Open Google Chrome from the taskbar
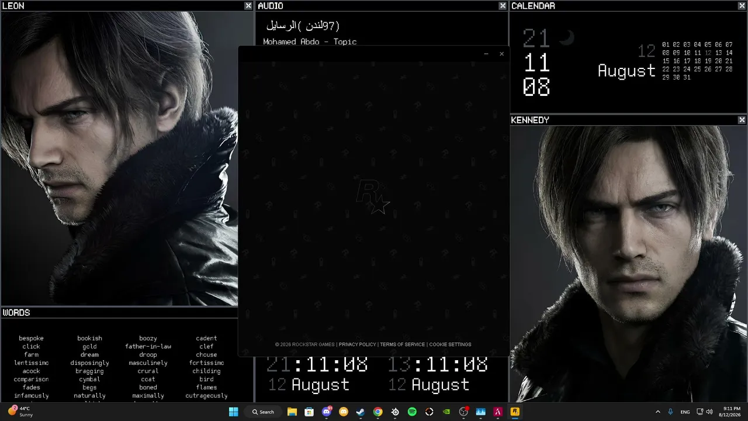 click(378, 412)
